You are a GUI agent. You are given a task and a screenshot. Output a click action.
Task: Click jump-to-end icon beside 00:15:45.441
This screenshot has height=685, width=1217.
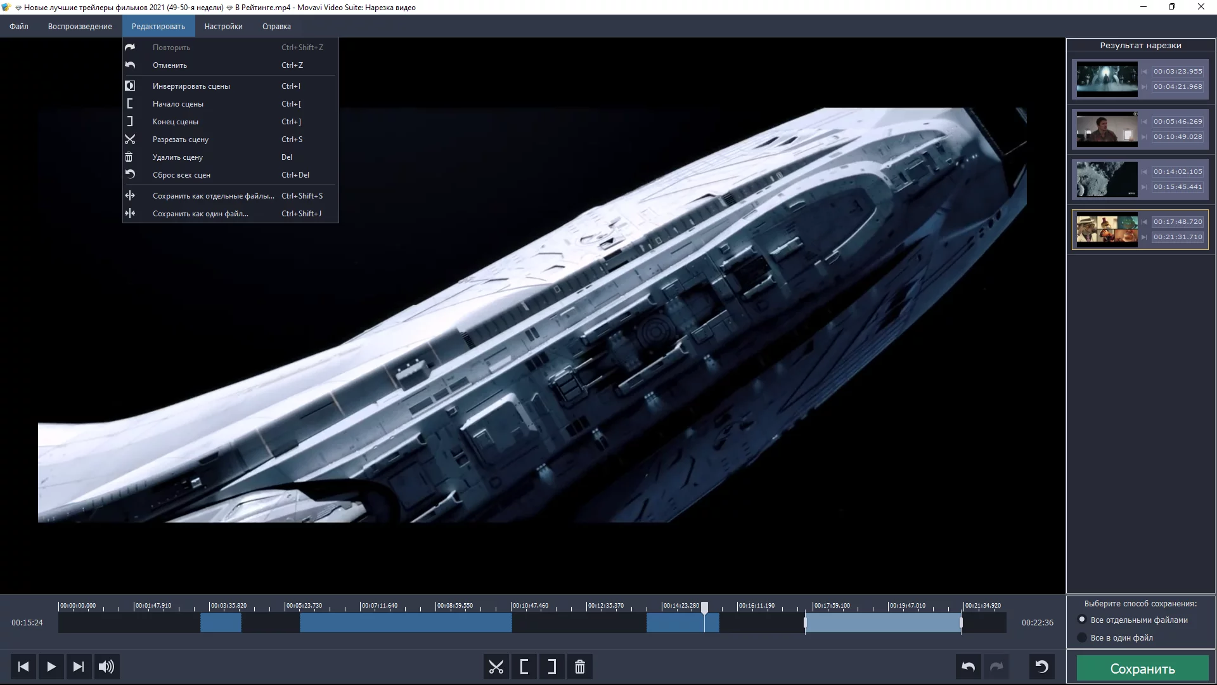point(1144,187)
